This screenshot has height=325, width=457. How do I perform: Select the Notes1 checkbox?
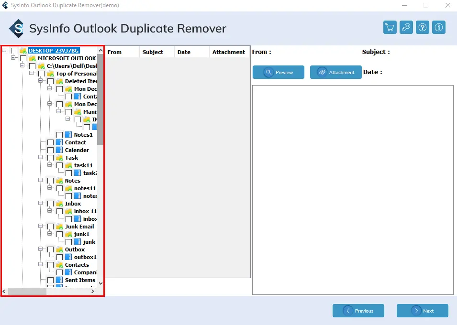59,135
